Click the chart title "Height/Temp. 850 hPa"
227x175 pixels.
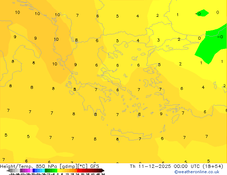pos(29,166)
